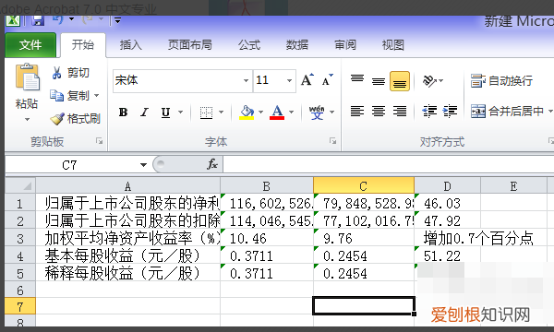Open the 剪贴板 dialog launcher
This screenshot has width=554, height=332.
pos(100,141)
